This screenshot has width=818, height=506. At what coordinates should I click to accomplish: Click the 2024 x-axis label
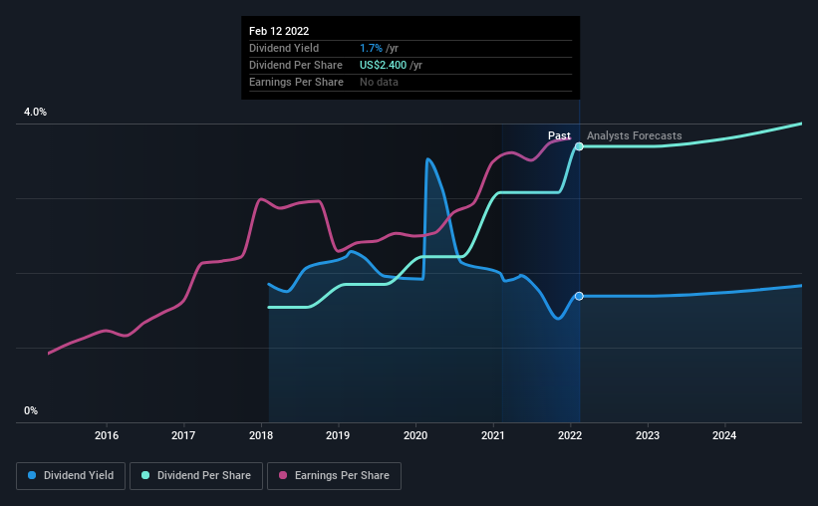724,435
